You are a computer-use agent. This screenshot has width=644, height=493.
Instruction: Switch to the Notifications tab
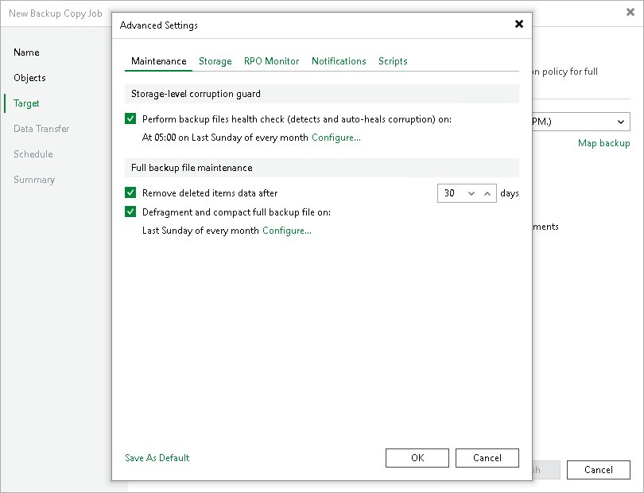339,61
